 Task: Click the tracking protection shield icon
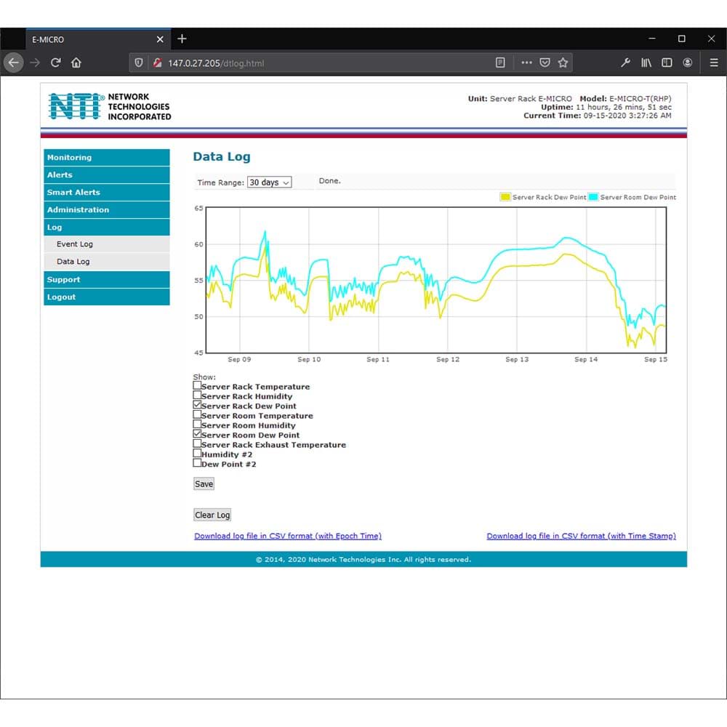click(139, 63)
